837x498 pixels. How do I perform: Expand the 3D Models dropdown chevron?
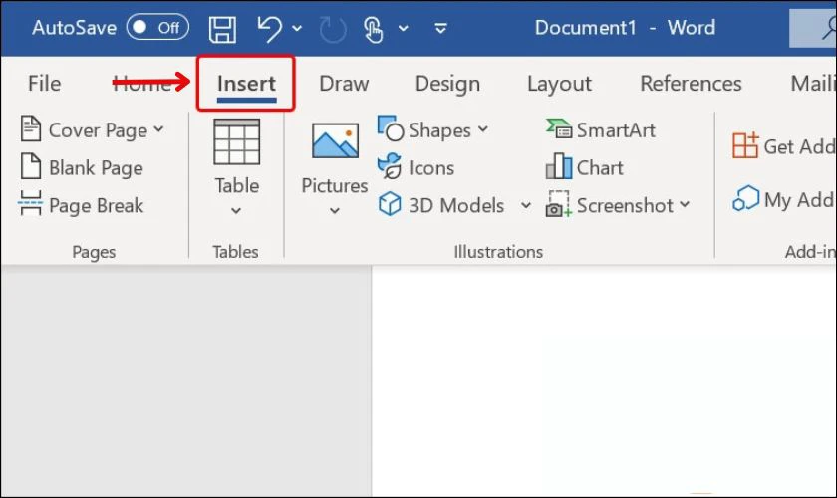[x=526, y=205]
